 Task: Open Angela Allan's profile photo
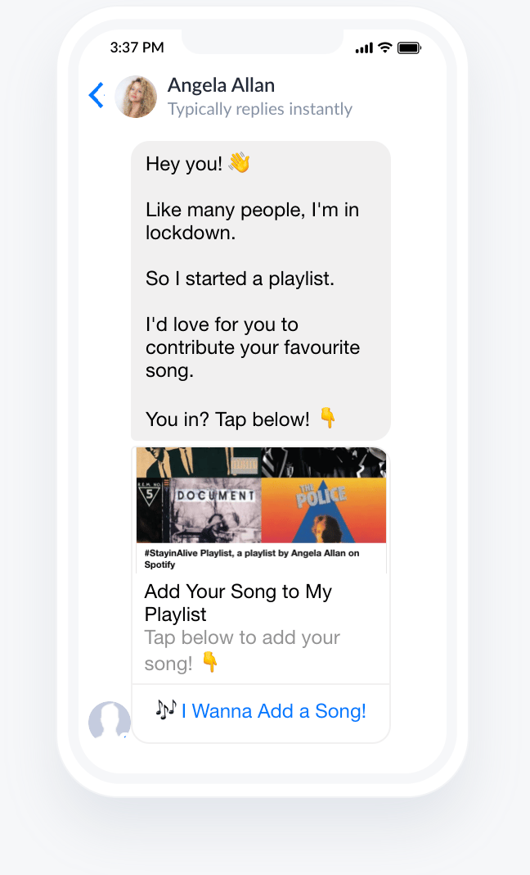[x=136, y=97]
